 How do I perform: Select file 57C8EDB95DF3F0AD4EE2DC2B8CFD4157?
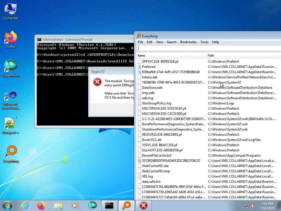209,161
